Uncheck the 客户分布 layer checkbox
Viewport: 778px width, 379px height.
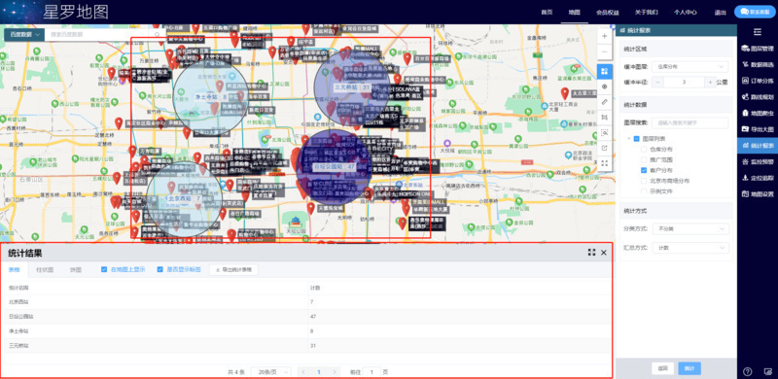644,170
